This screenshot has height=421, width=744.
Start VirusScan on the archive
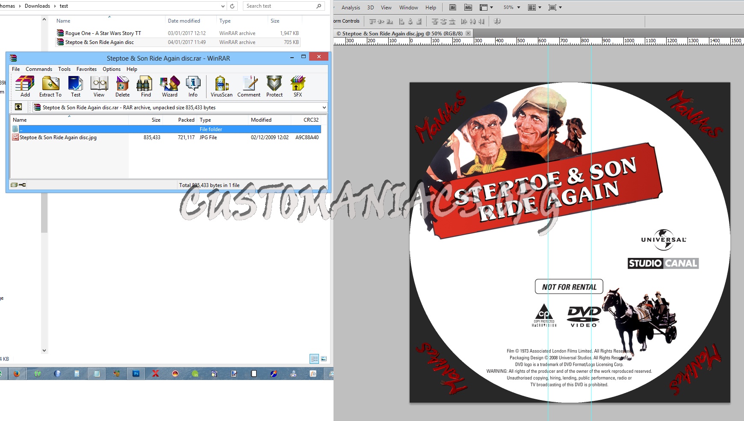click(221, 87)
